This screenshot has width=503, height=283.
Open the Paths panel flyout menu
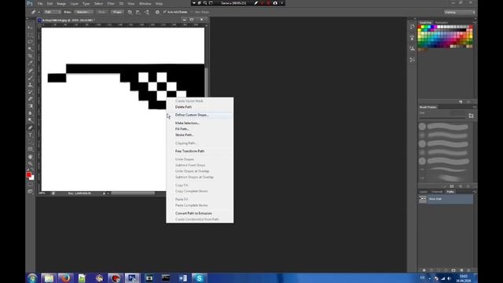(475, 192)
